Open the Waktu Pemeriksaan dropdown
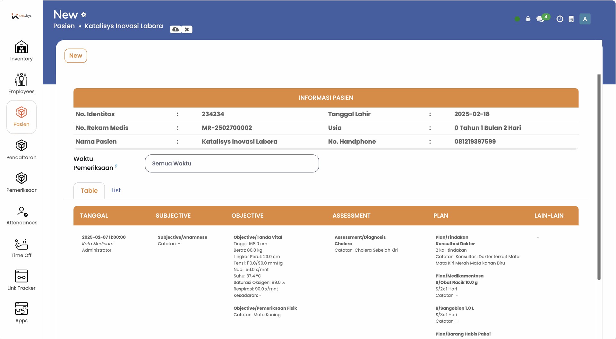This screenshot has height=339, width=616. [232, 163]
